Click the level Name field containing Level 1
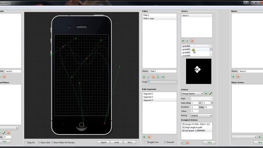The height and width of the screenshot is (148, 263). (13, 71)
